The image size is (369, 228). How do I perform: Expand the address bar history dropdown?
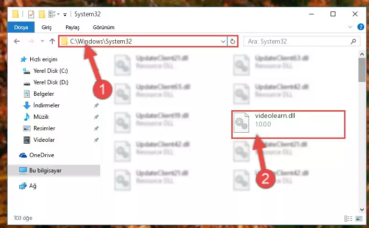click(223, 42)
